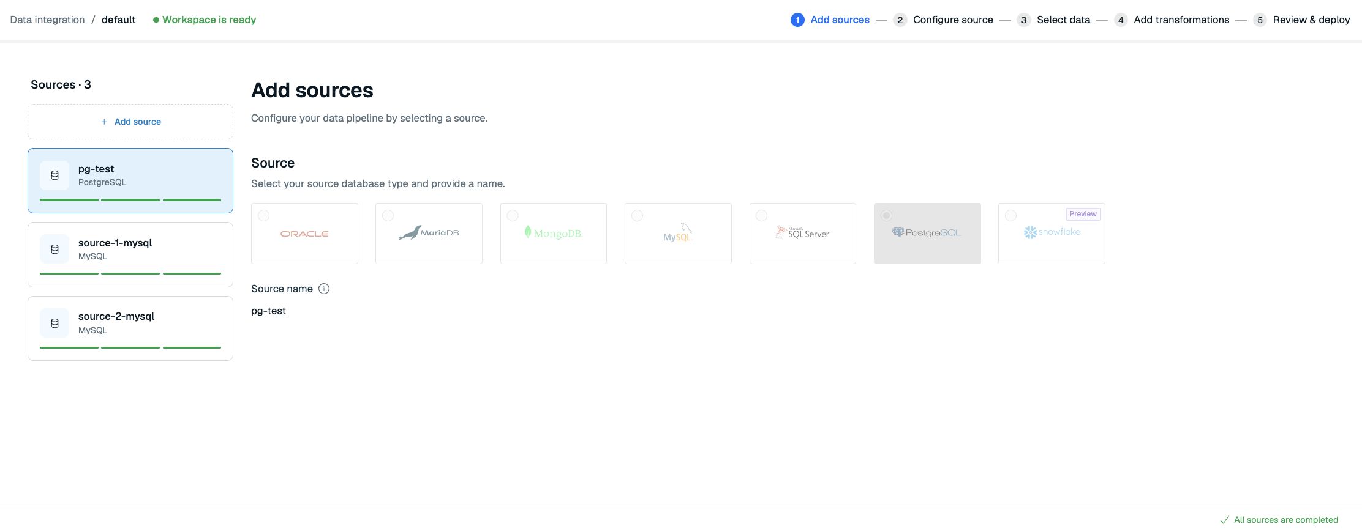This screenshot has height=532, width=1362.
Task: Click the MongoDB leaf logo
Action: click(528, 232)
